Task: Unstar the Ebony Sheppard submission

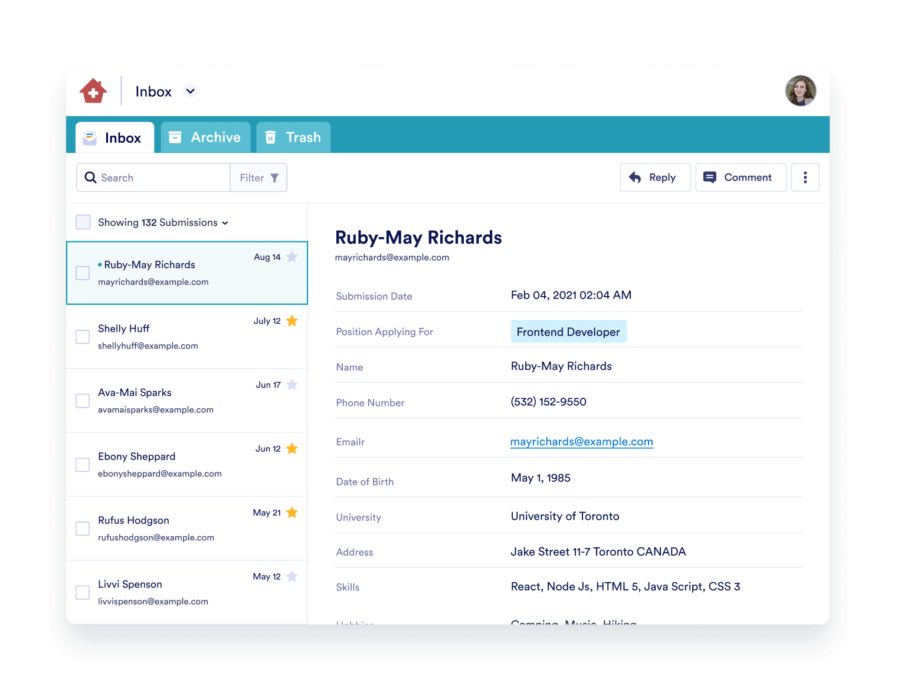Action: coord(292,449)
